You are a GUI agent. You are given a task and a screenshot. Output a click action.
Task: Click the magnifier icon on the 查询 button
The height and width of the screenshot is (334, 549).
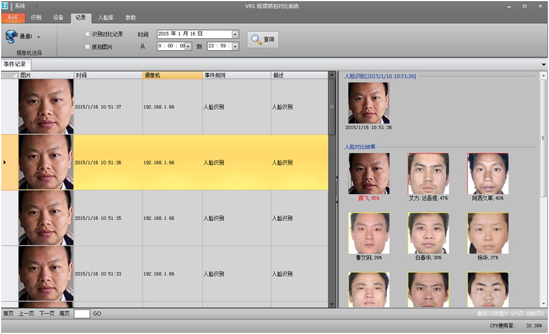point(256,39)
